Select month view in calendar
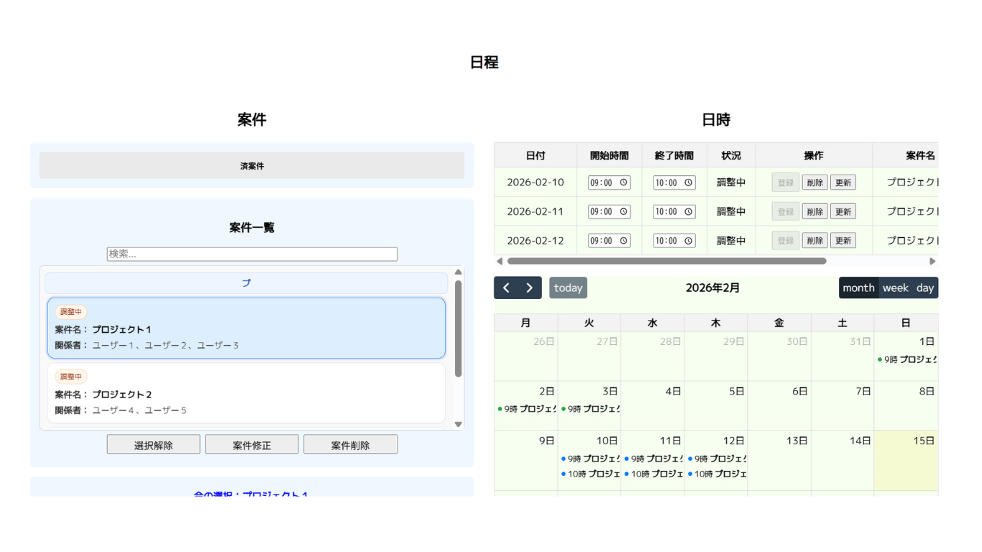Image resolution: width=982 pixels, height=552 pixels. click(x=858, y=288)
